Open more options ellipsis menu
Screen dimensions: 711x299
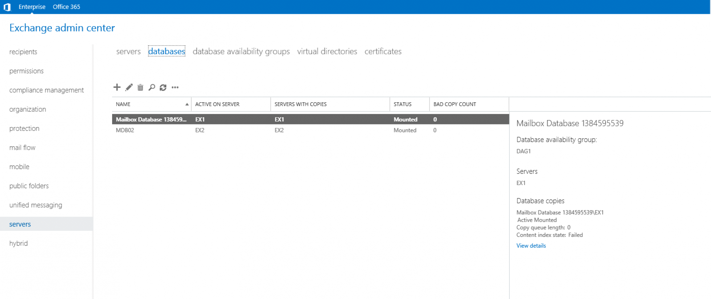click(175, 87)
